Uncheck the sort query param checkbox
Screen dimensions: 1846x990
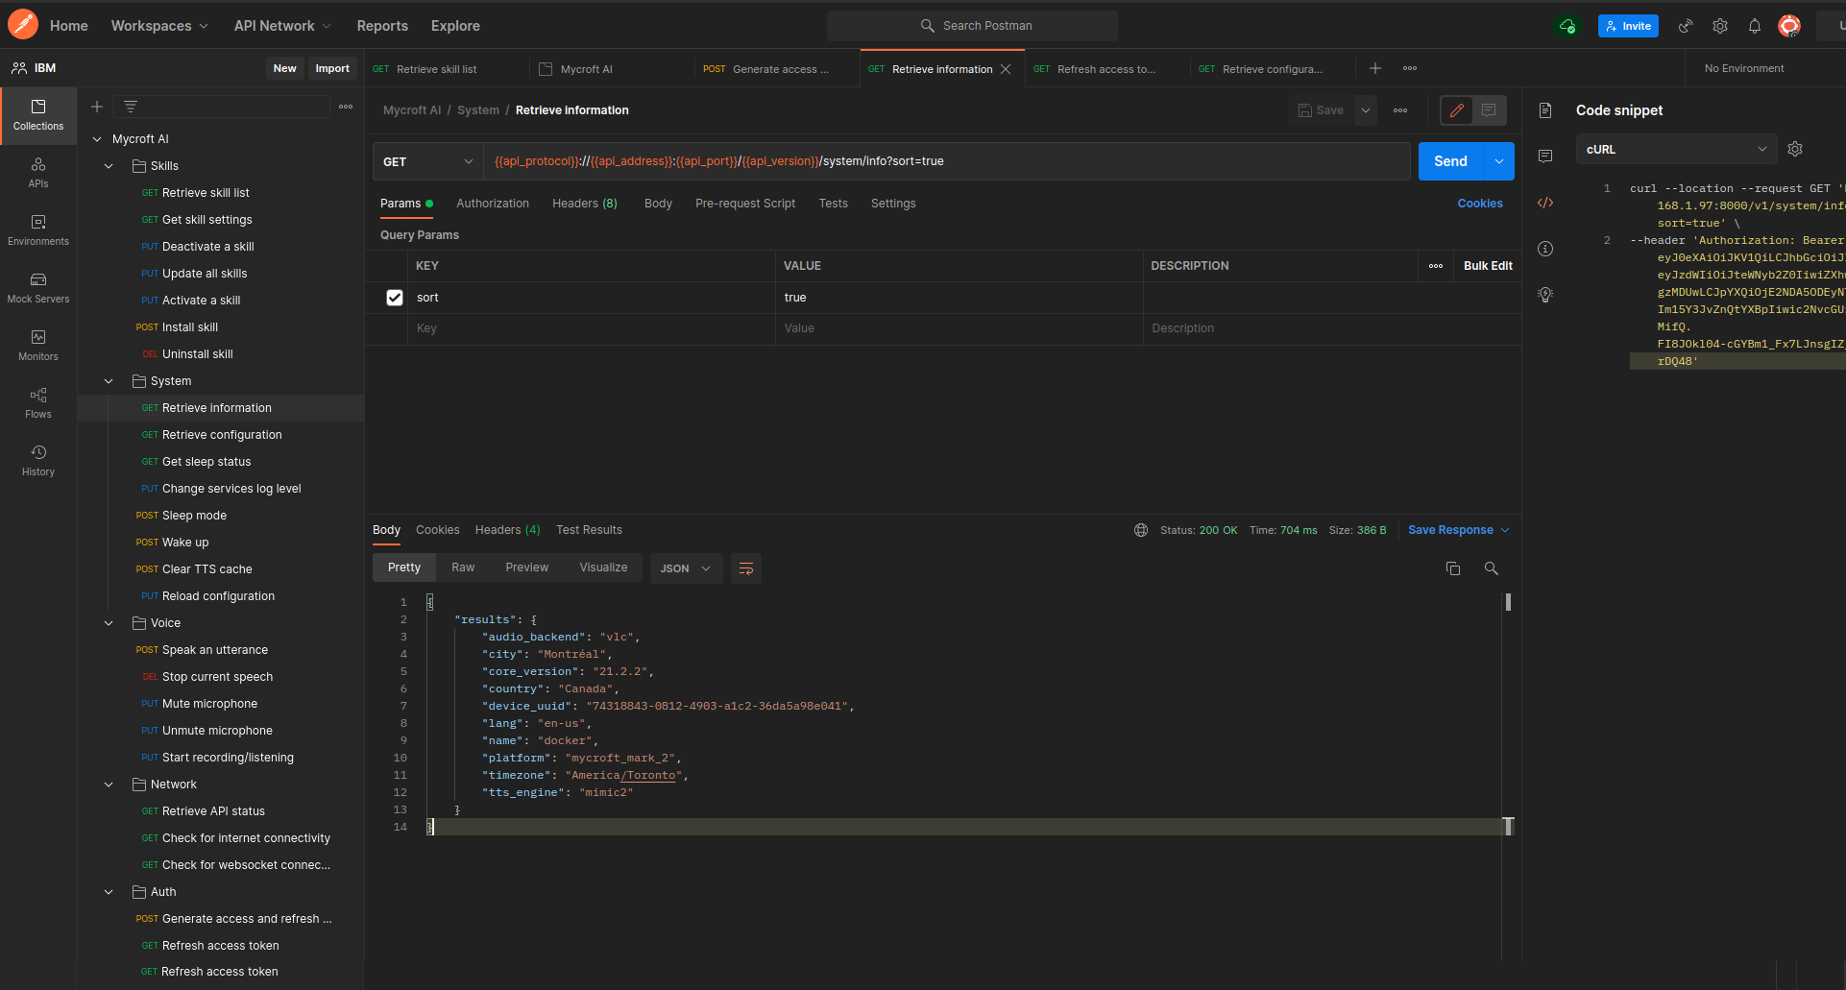click(x=395, y=298)
